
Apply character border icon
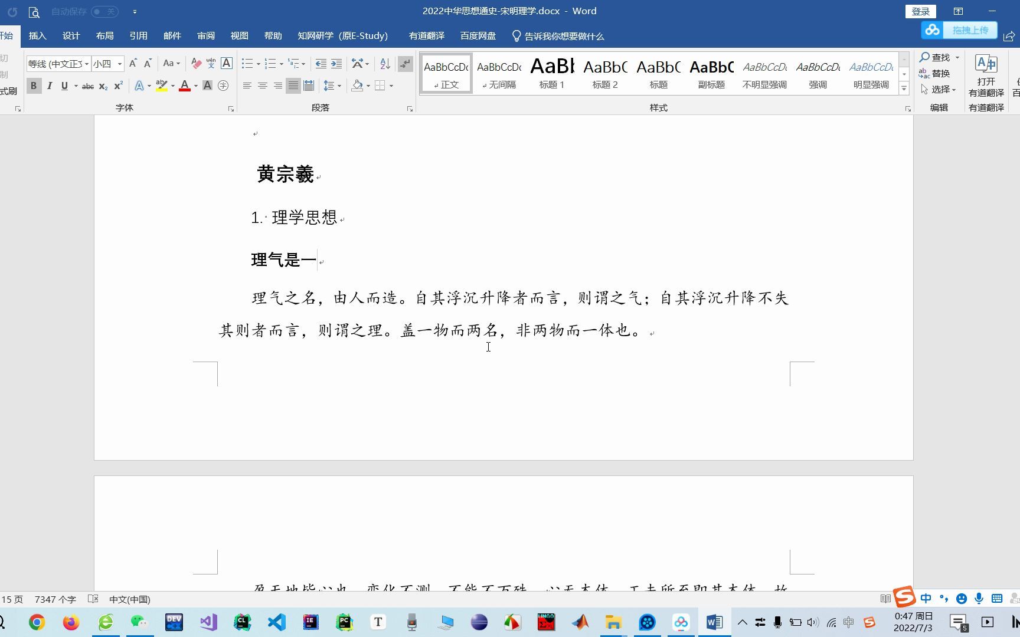[x=227, y=63]
